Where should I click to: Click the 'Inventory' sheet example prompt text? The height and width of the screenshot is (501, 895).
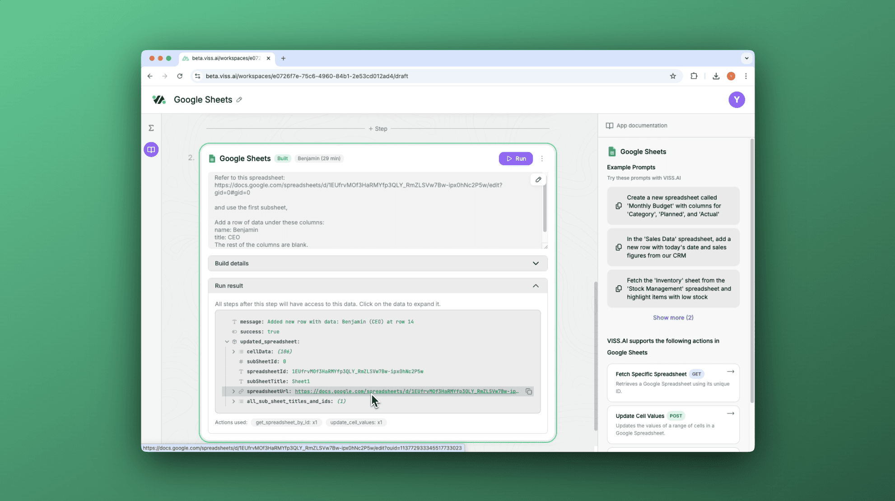(679, 289)
